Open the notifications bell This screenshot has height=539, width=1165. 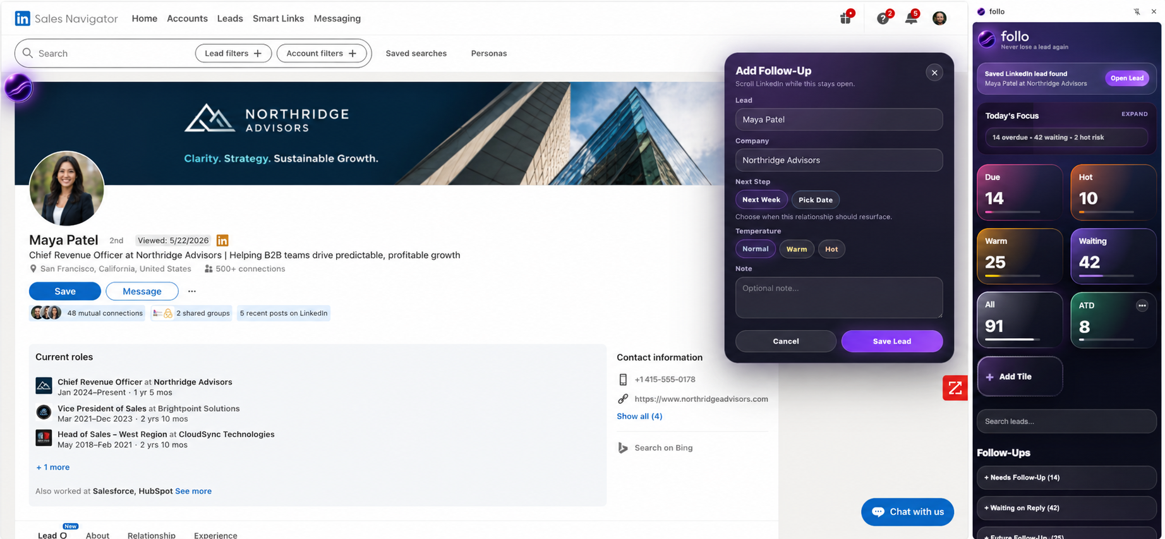click(911, 18)
